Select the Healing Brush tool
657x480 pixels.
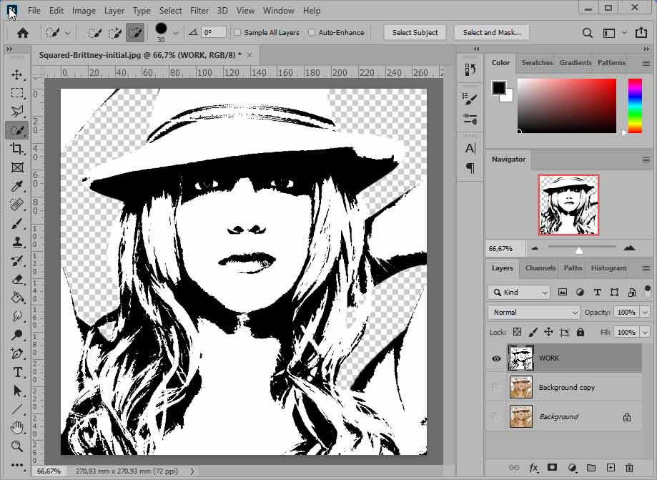pyautogui.click(x=16, y=205)
